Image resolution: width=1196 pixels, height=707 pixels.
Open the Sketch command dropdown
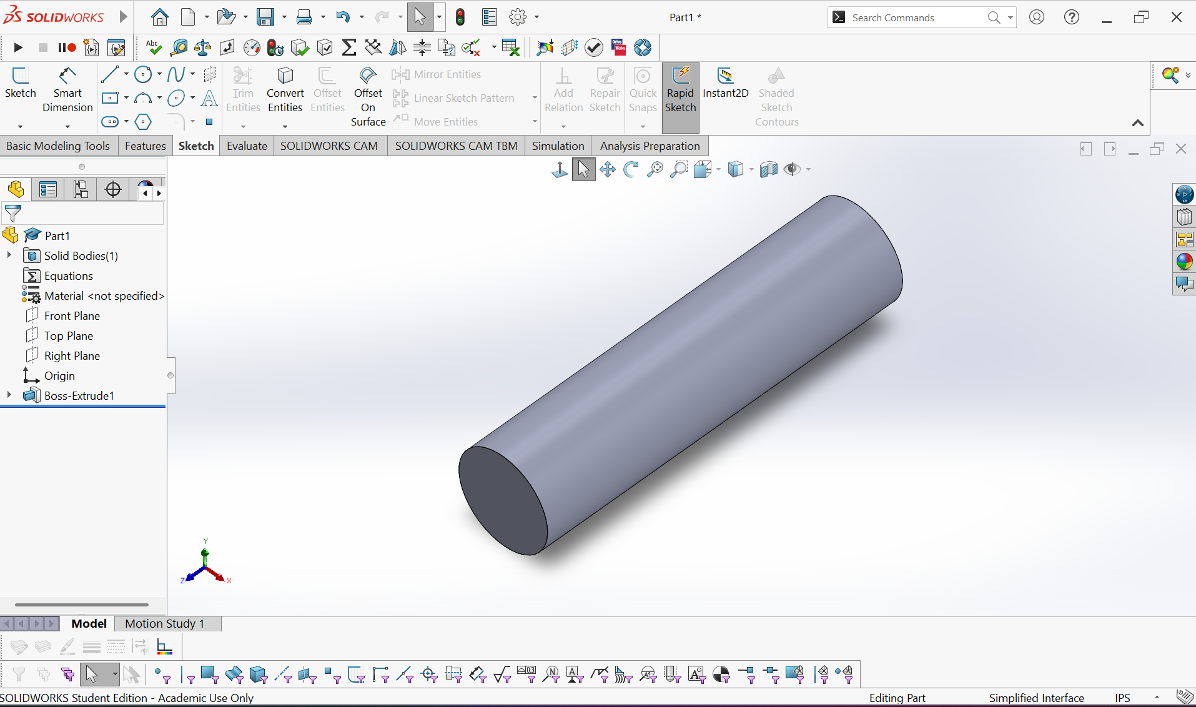[20, 126]
